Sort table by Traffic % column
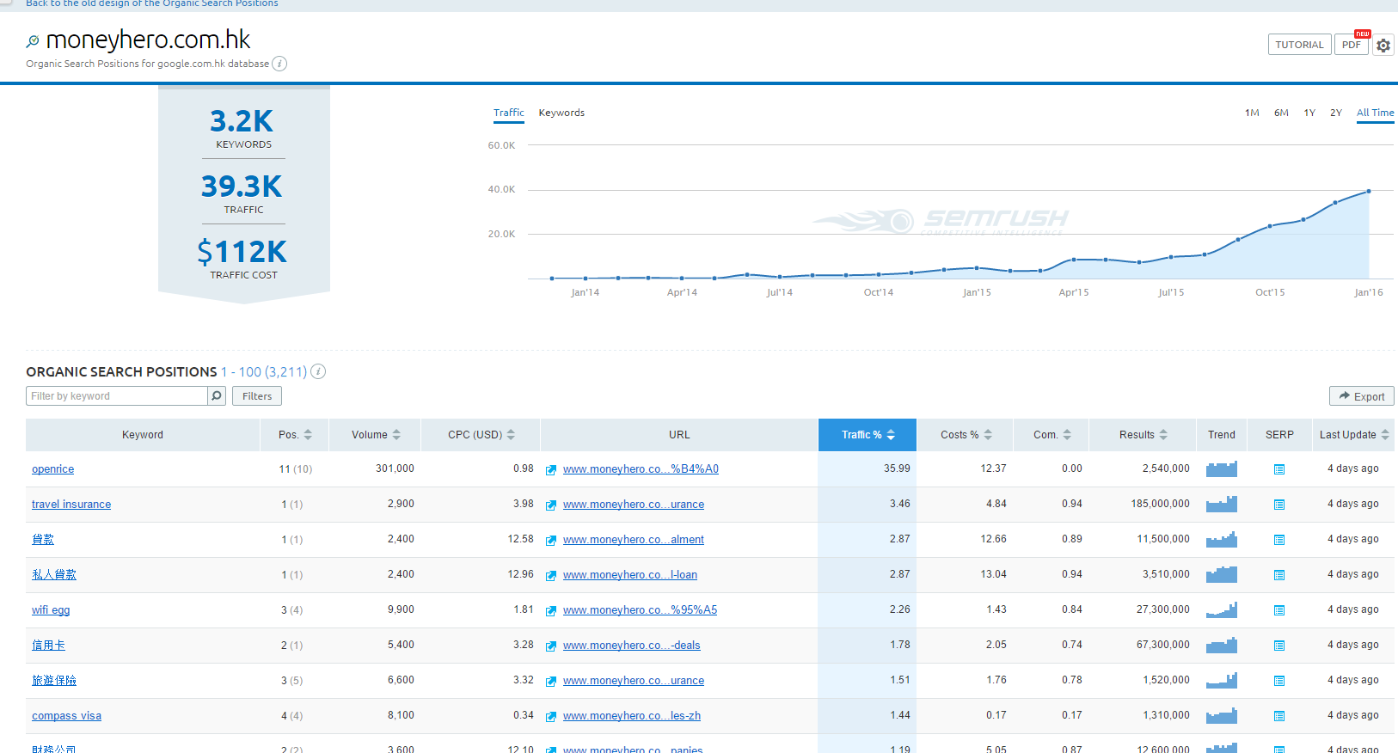 pos(868,435)
